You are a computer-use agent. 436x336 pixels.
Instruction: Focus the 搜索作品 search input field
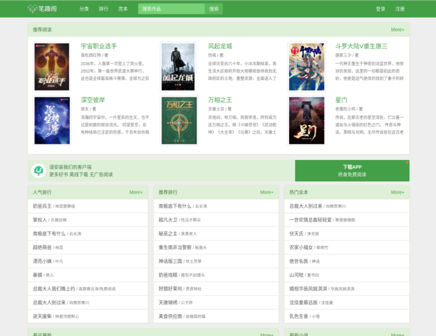[171, 9]
